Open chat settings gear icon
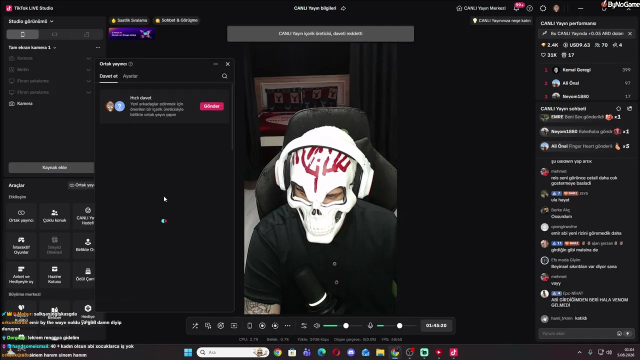The width and height of the screenshot is (640, 360). (618, 108)
